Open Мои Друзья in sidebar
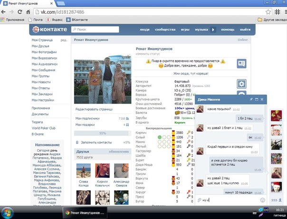The height and width of the screenshot is (219, 287). [40, 46]
